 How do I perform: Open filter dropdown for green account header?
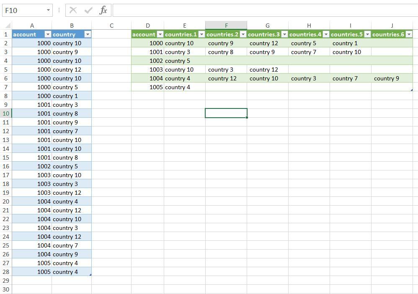[160, 34]
